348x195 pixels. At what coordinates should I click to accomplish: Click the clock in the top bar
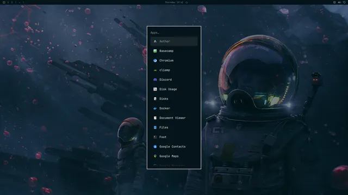click(x=174, y=2)
